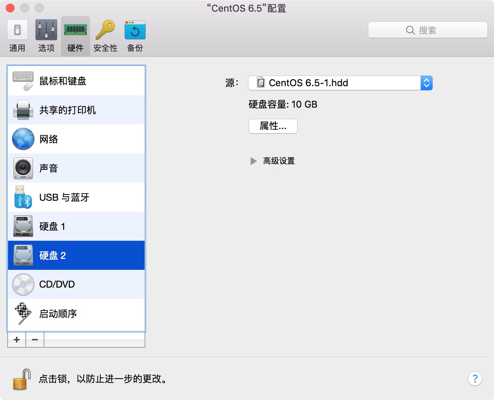494x400 pixels.
Task: Remove the device with the minus button
Action: click(x=35, y=340)
